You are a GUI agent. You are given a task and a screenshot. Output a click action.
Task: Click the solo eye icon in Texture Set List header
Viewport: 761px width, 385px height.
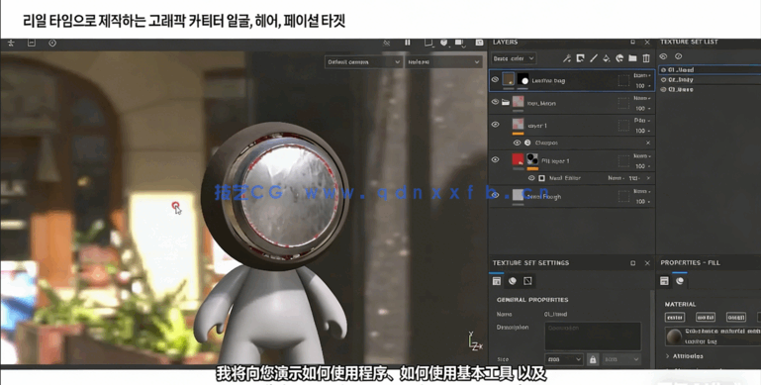(x=663, y=56)
